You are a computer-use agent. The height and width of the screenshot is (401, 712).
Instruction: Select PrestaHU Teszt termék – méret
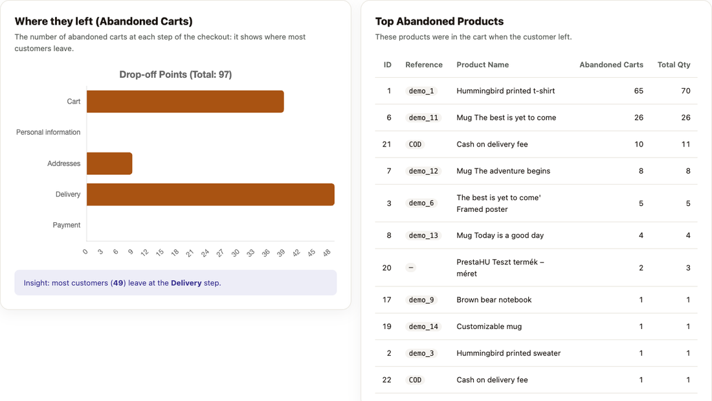[x=500, y=268]
